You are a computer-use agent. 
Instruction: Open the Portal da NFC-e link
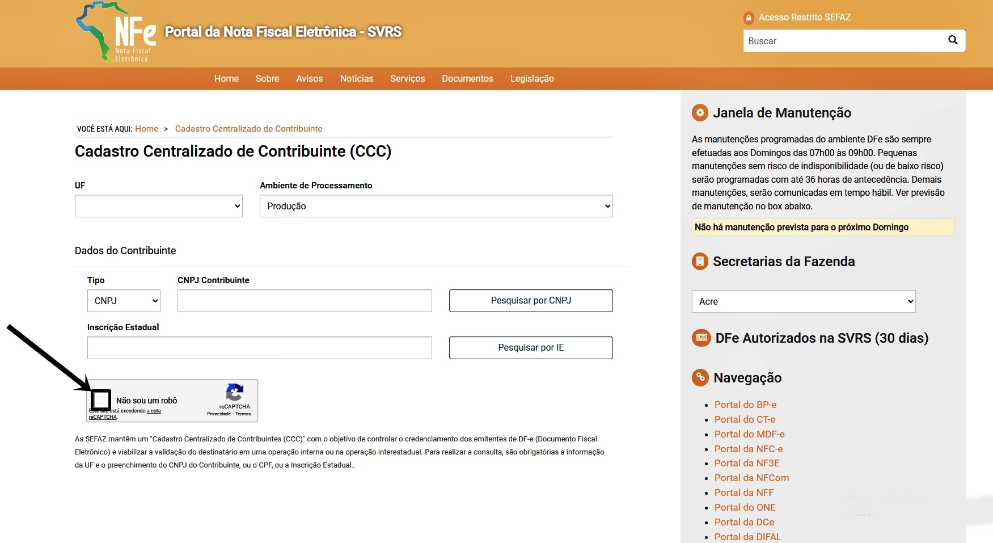[749, 449]
